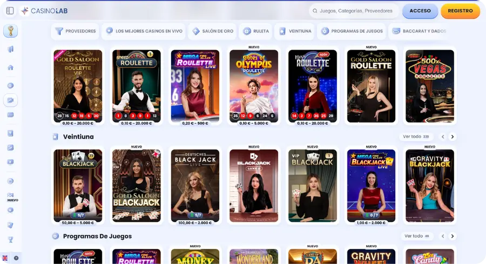Click the 50,00 € - 5.000 € bet range

[78, 223]
